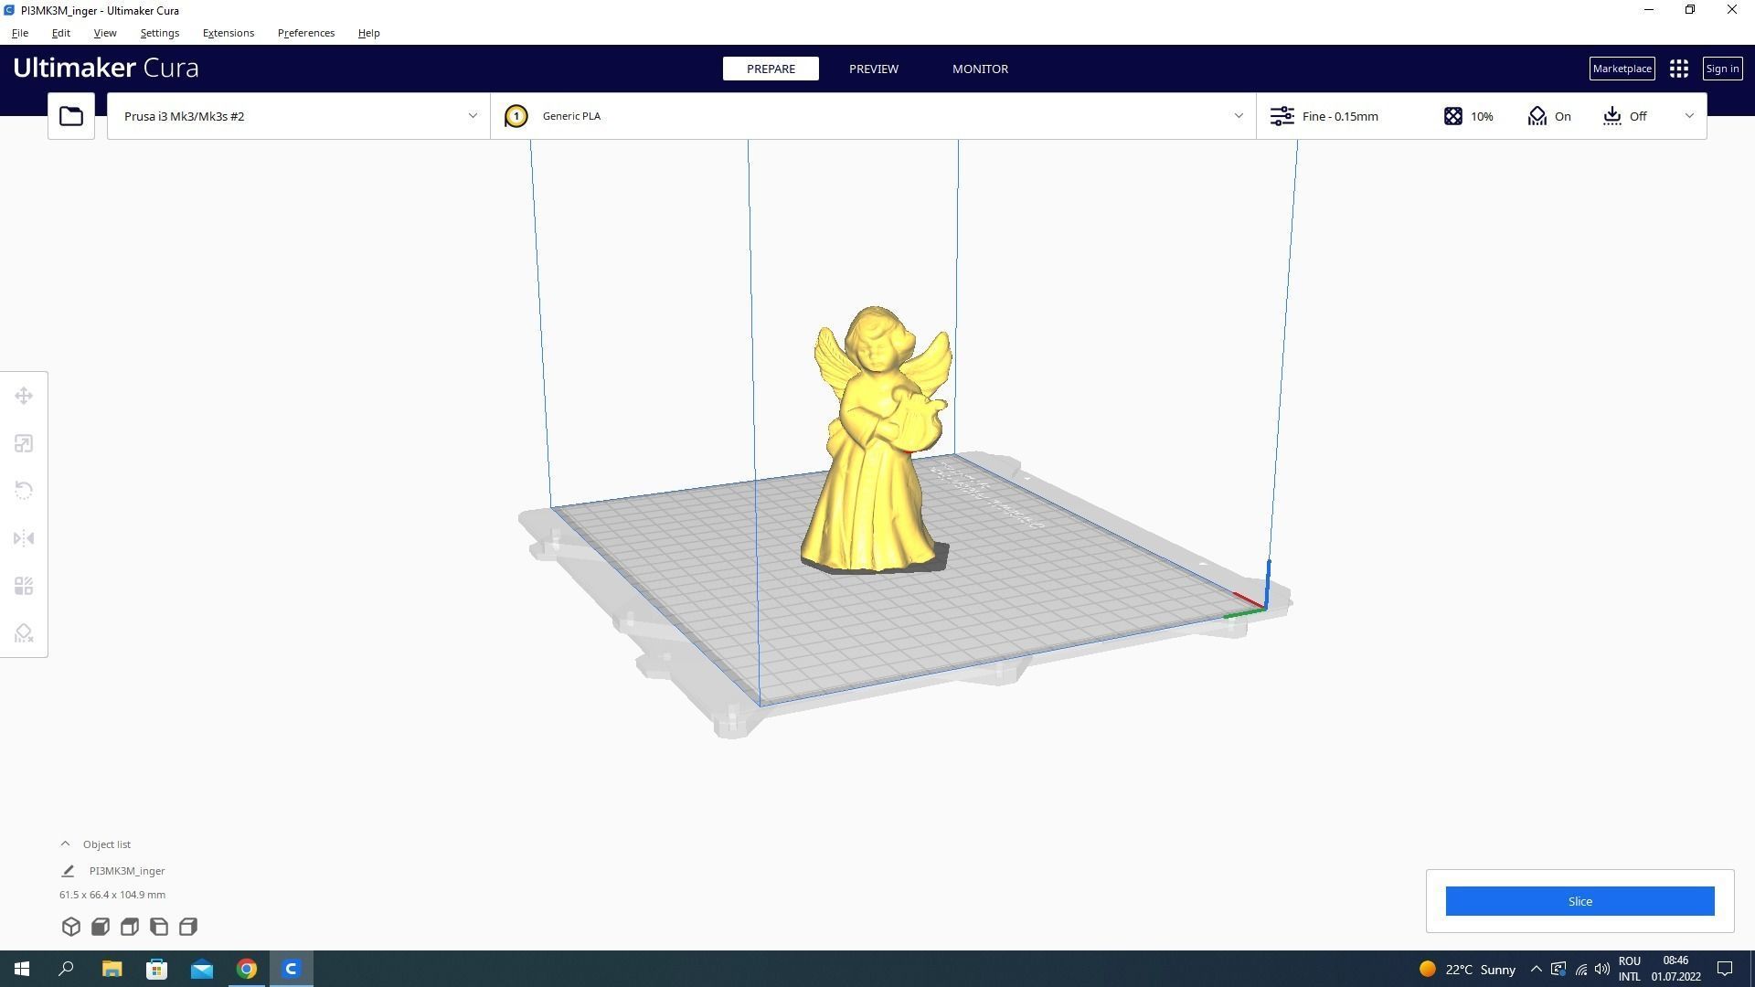Click the adhesion Off icon
Screen dimensions: 1755x987
(x=1612, y=116)
